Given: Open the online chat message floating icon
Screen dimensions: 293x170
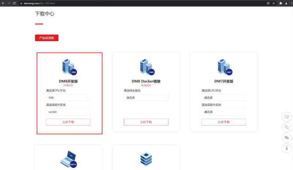Looking at the screenshot, I should coord(287,117).
